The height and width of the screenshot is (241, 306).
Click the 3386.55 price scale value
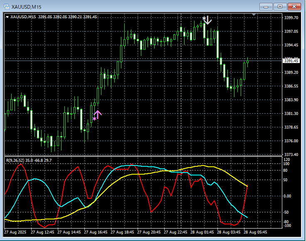click(x=291, y=86)
